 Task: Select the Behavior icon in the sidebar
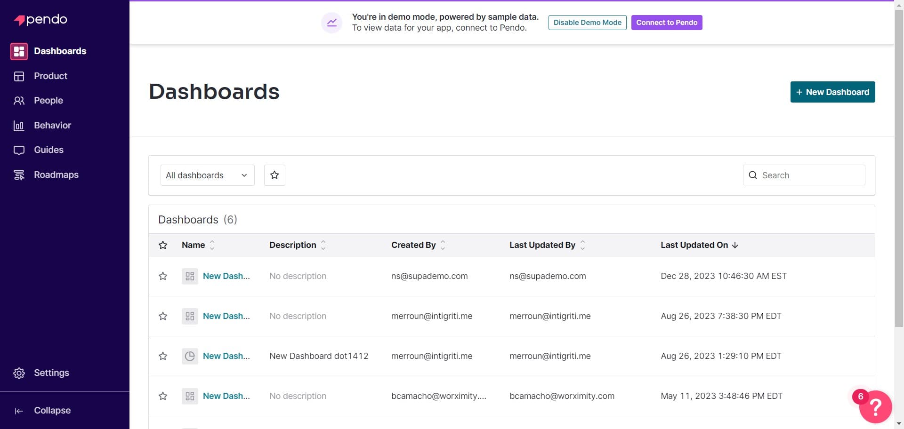[19, 126]
